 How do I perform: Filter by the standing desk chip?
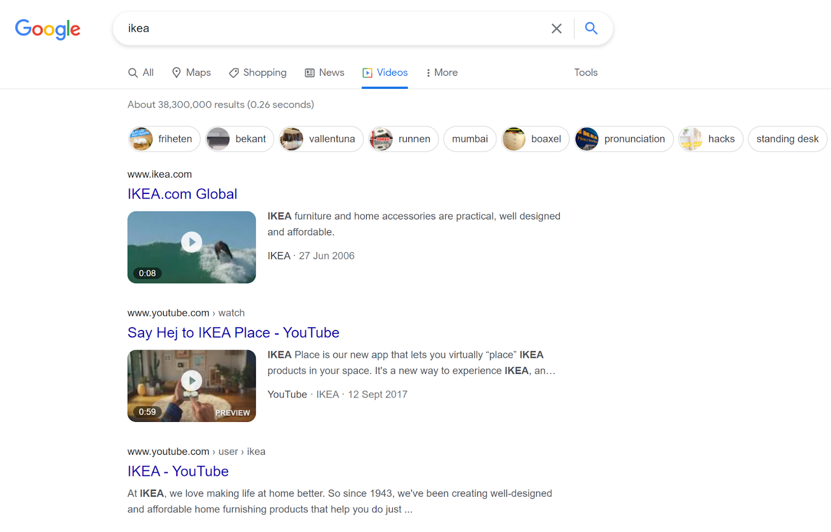coord(787,139)
